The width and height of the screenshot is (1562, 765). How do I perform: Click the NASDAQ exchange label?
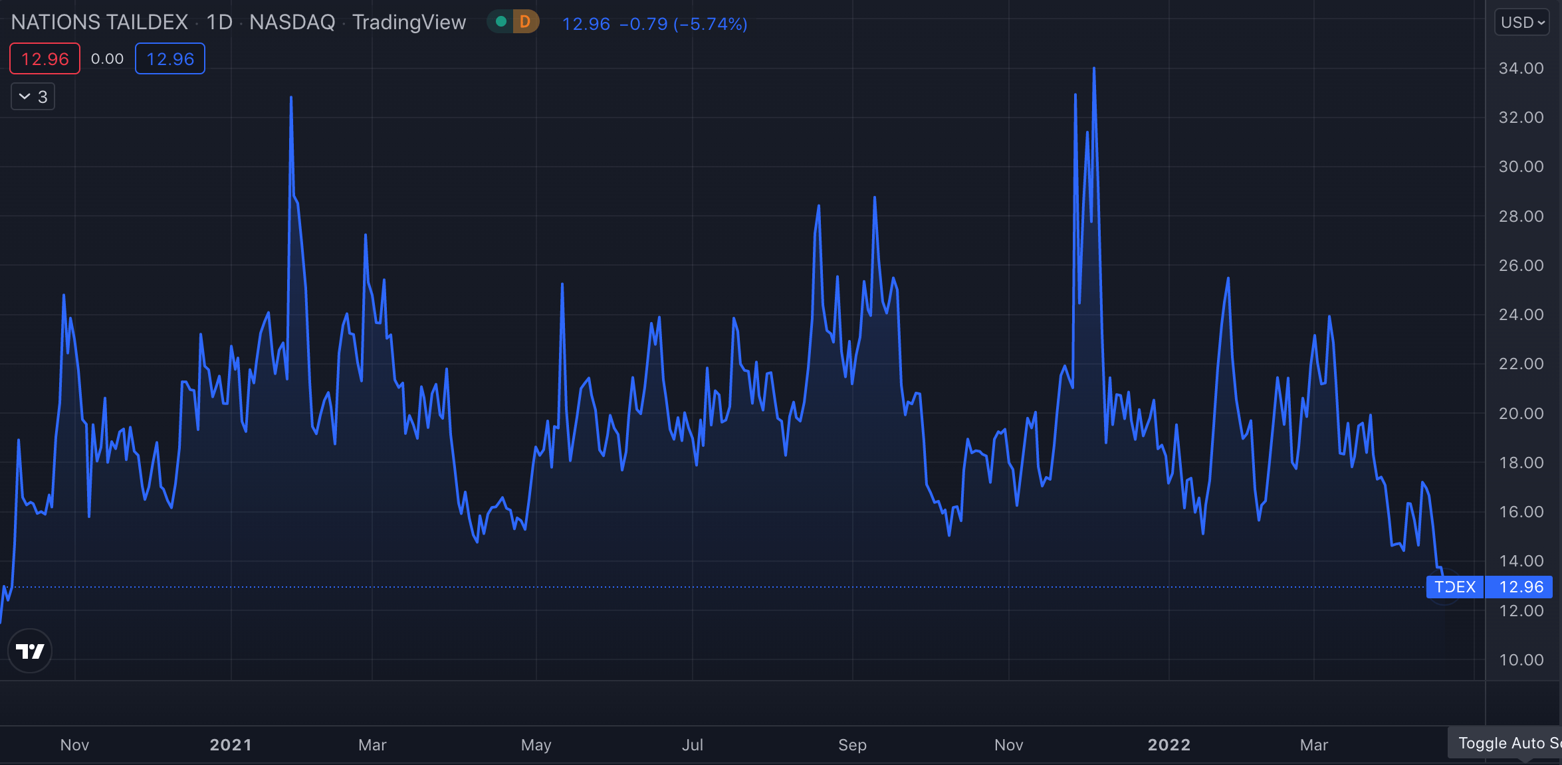click(292, 23)
